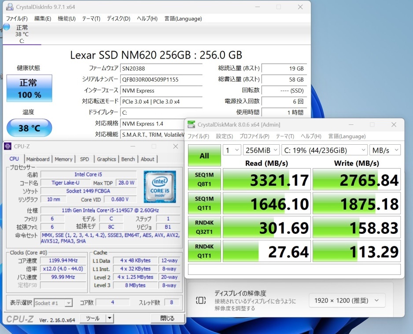Open the test count dropdown showing 1
Screen dimensions: 413x334
click(232, 150)
